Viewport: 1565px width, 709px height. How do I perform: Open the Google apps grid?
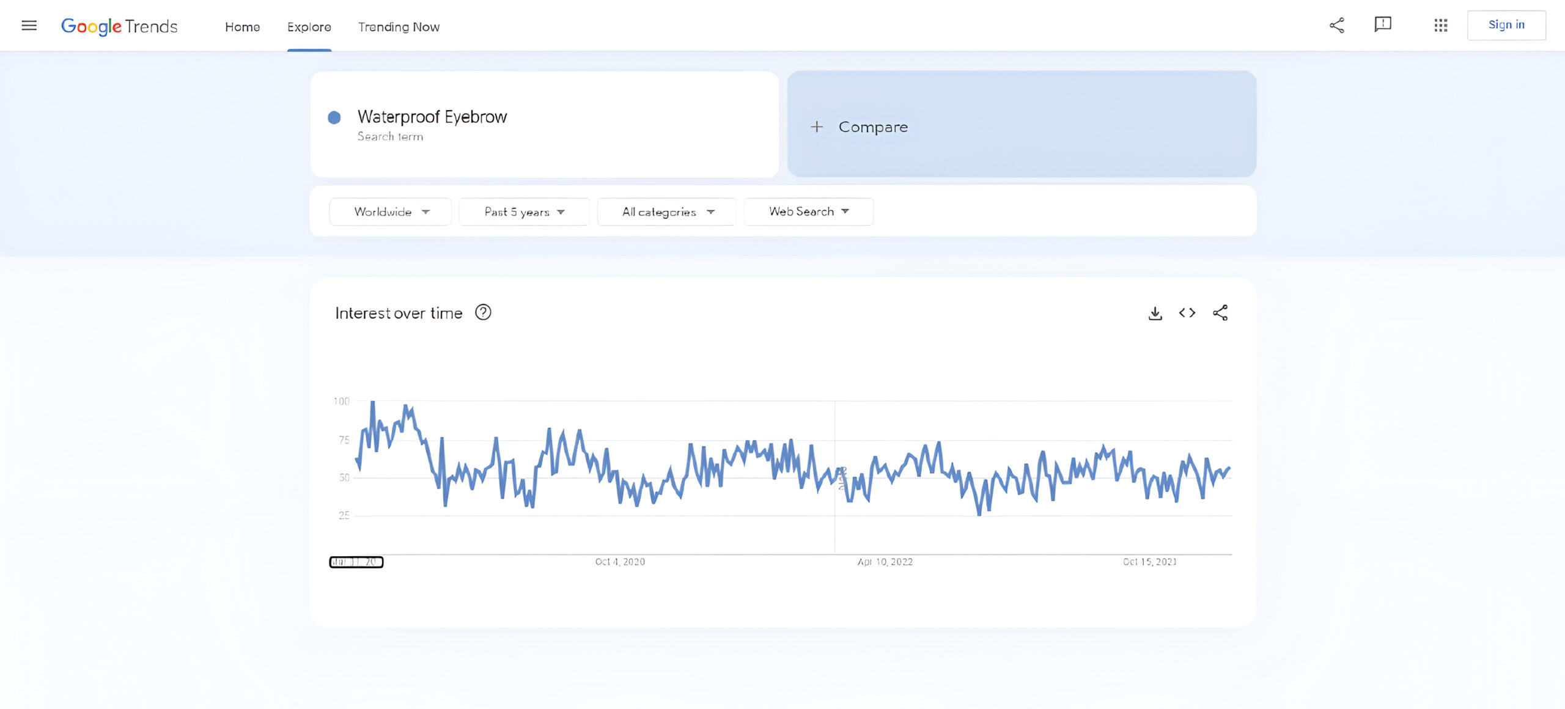tap(1440, 25)
